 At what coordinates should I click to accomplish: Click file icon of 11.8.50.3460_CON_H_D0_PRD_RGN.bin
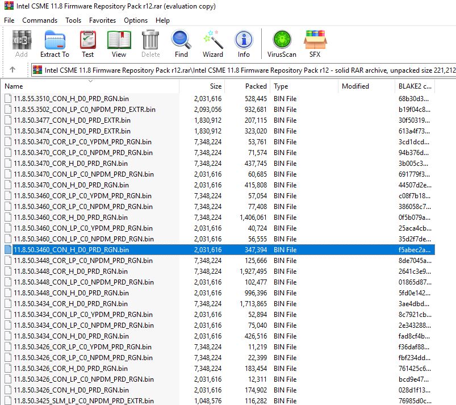[x=8, y=249]
